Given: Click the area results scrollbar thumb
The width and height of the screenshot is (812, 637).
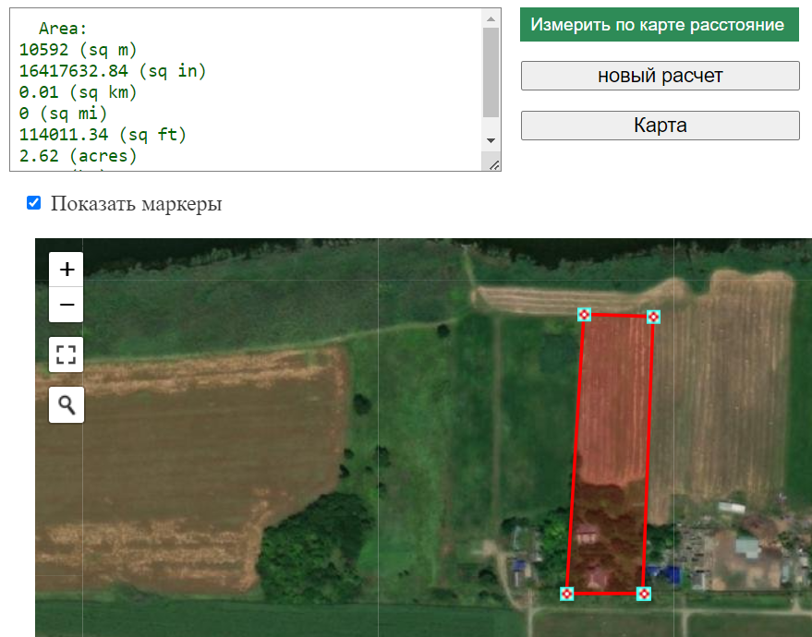Looking at the screenshot, I should coord(491,72).
